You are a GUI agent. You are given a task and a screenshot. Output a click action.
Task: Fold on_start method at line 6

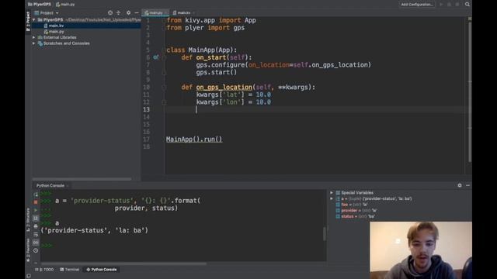point(164,57)
